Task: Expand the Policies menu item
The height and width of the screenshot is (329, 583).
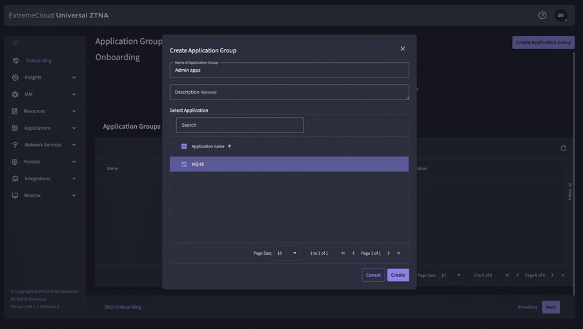Action: [x=44, y=162]
